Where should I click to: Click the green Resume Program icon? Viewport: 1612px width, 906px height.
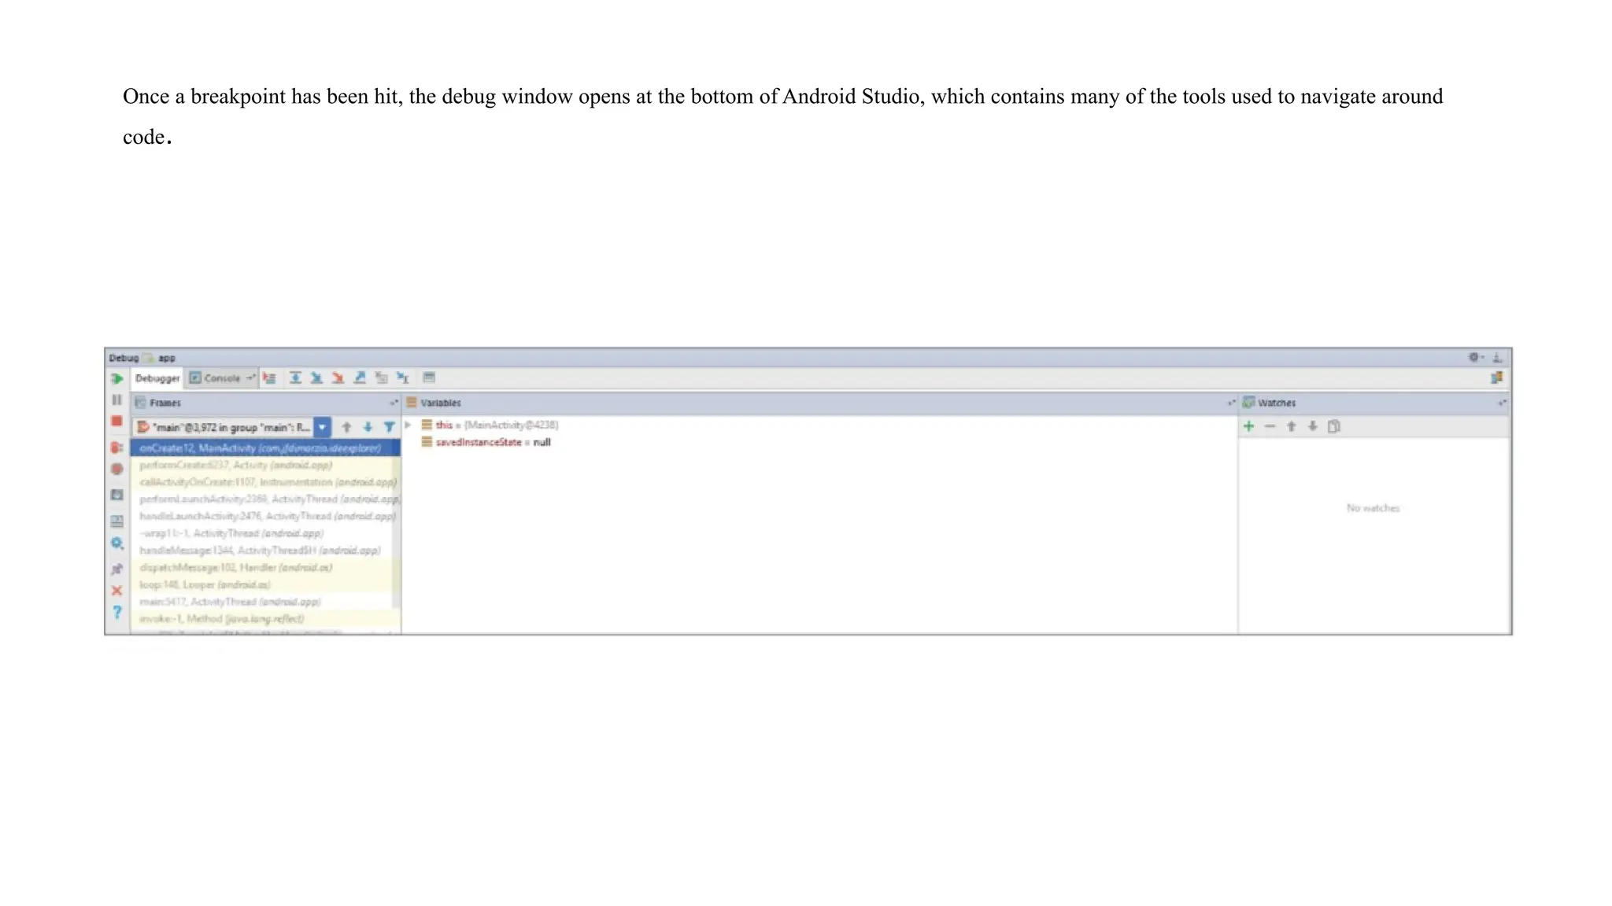click(117, 379)
